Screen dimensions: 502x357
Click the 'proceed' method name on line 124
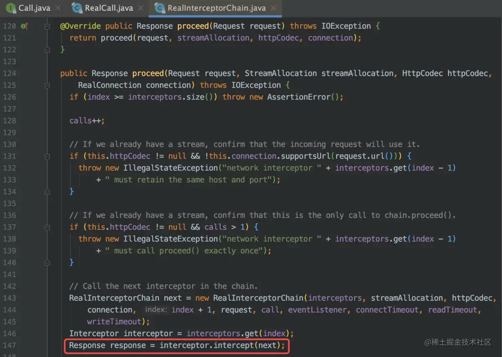[x=148, y=73]
